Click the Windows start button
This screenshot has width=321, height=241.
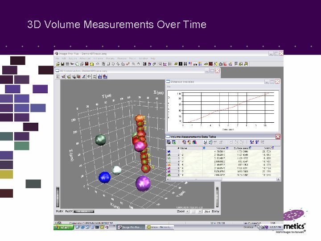tap(63, 227)
